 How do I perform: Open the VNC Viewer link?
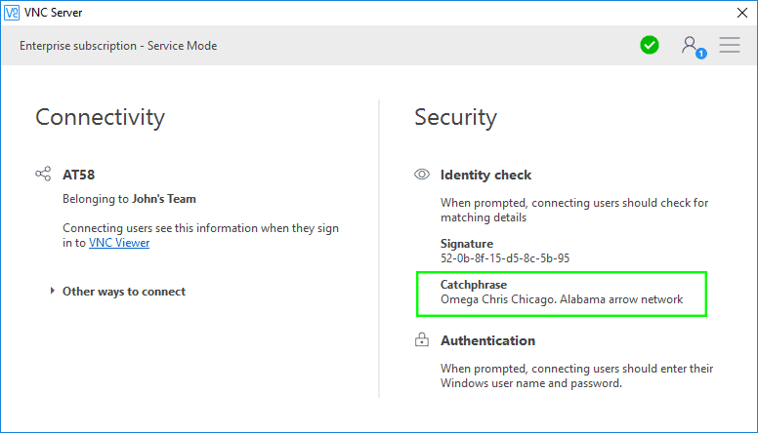click(119, 243)
